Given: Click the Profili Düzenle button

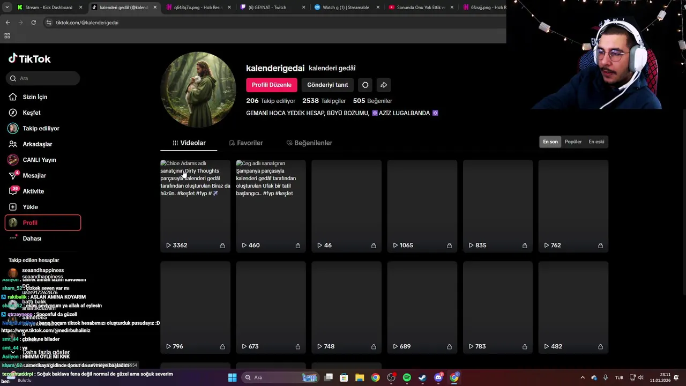Looking at the screenshot, I should coord(272,85).
